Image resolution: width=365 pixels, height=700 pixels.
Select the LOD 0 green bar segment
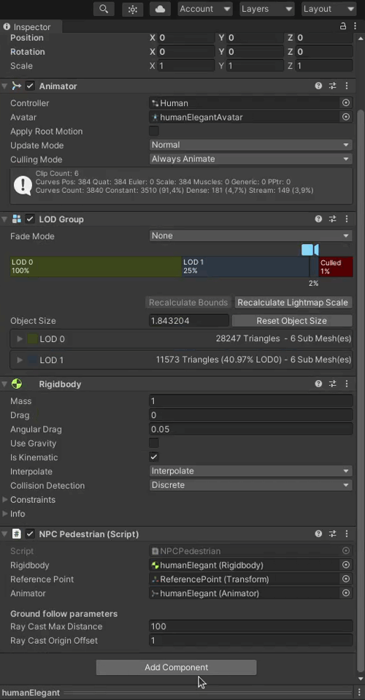[96, 267]
